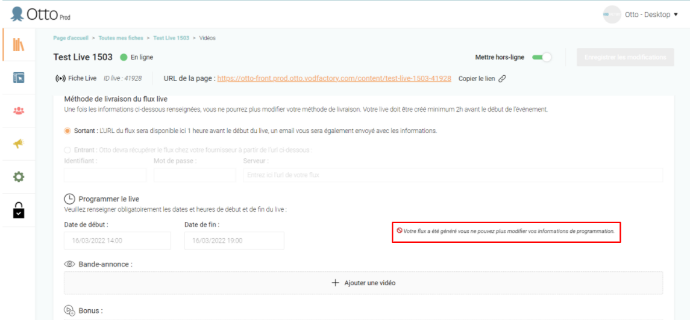Click the clock icon next to Programmer le live
This screenshot has height=320, width=690.
pos(69,199)
